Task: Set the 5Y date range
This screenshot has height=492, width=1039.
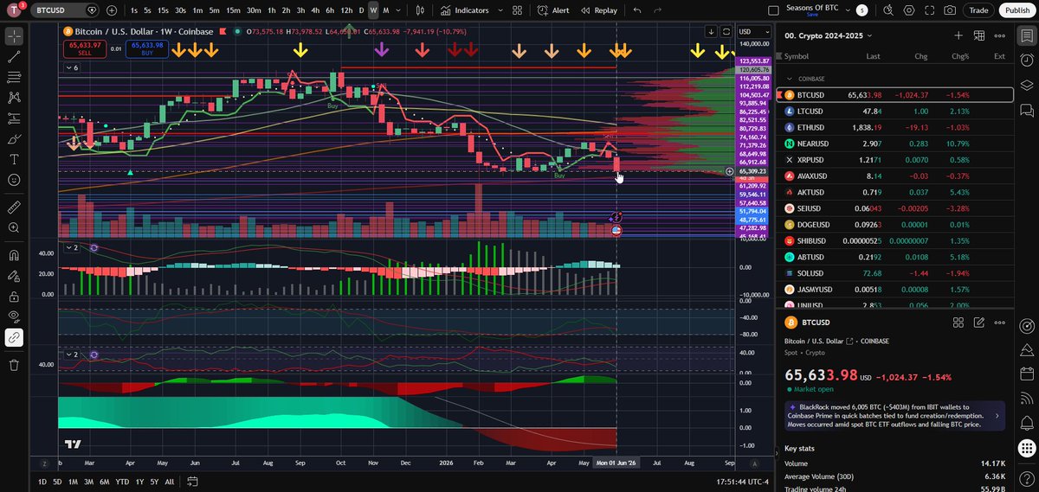Action: pos(154,482)
